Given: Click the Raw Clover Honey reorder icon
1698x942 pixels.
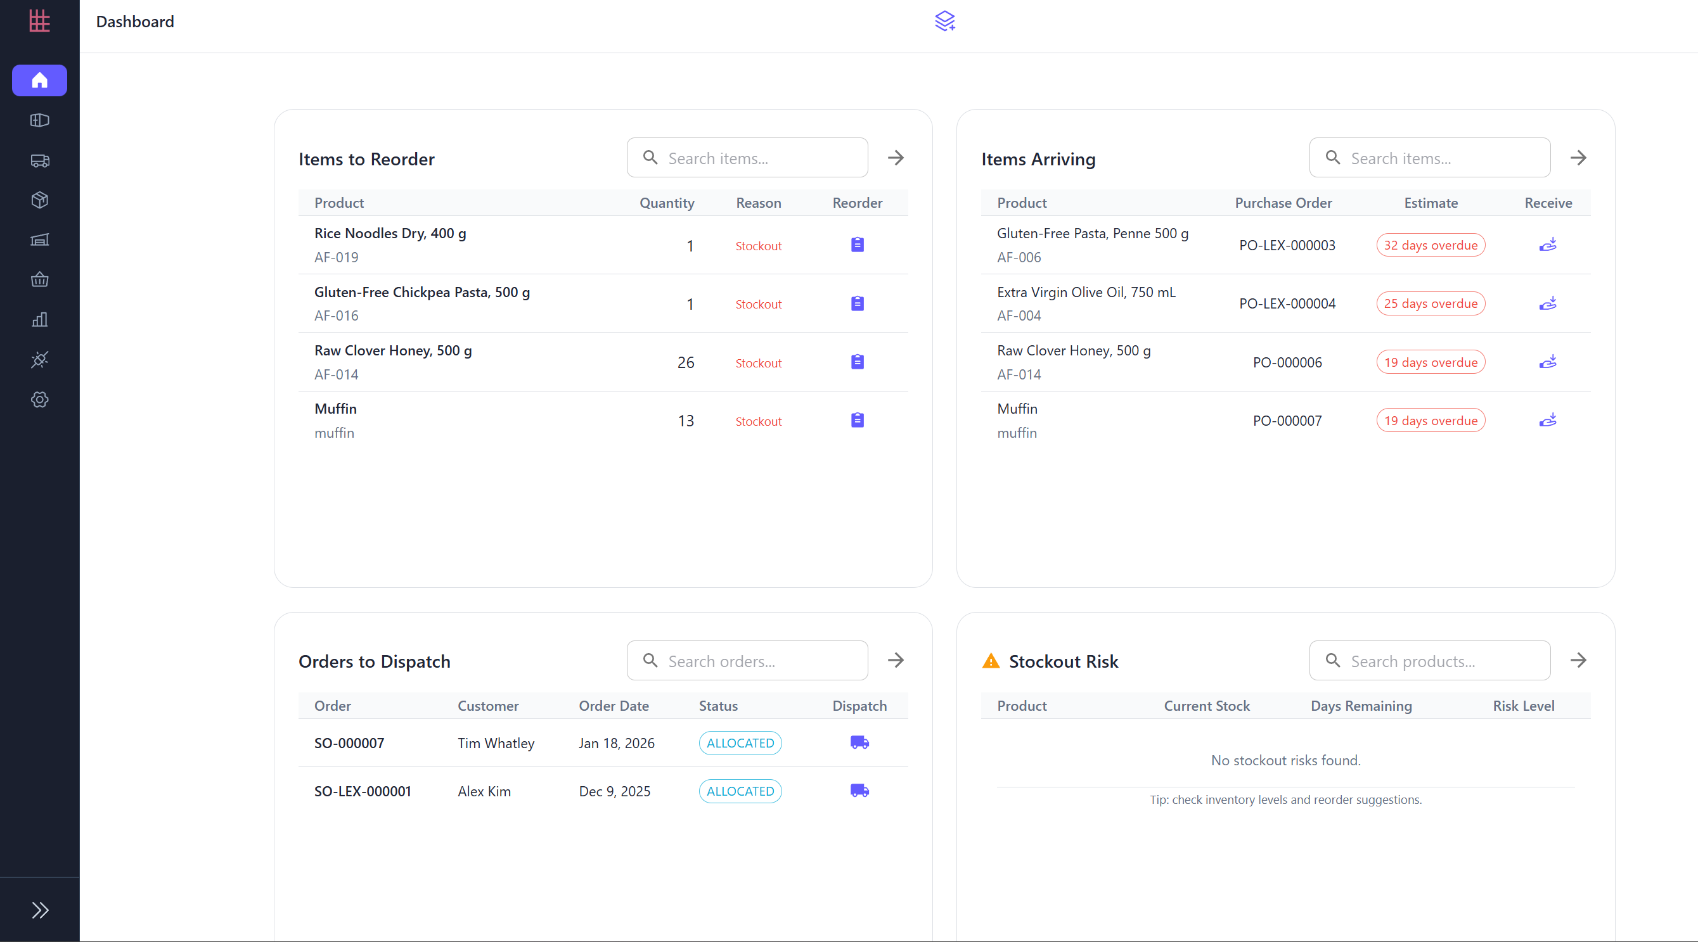Looking at the screenshot, I should (x=857, y=362).
